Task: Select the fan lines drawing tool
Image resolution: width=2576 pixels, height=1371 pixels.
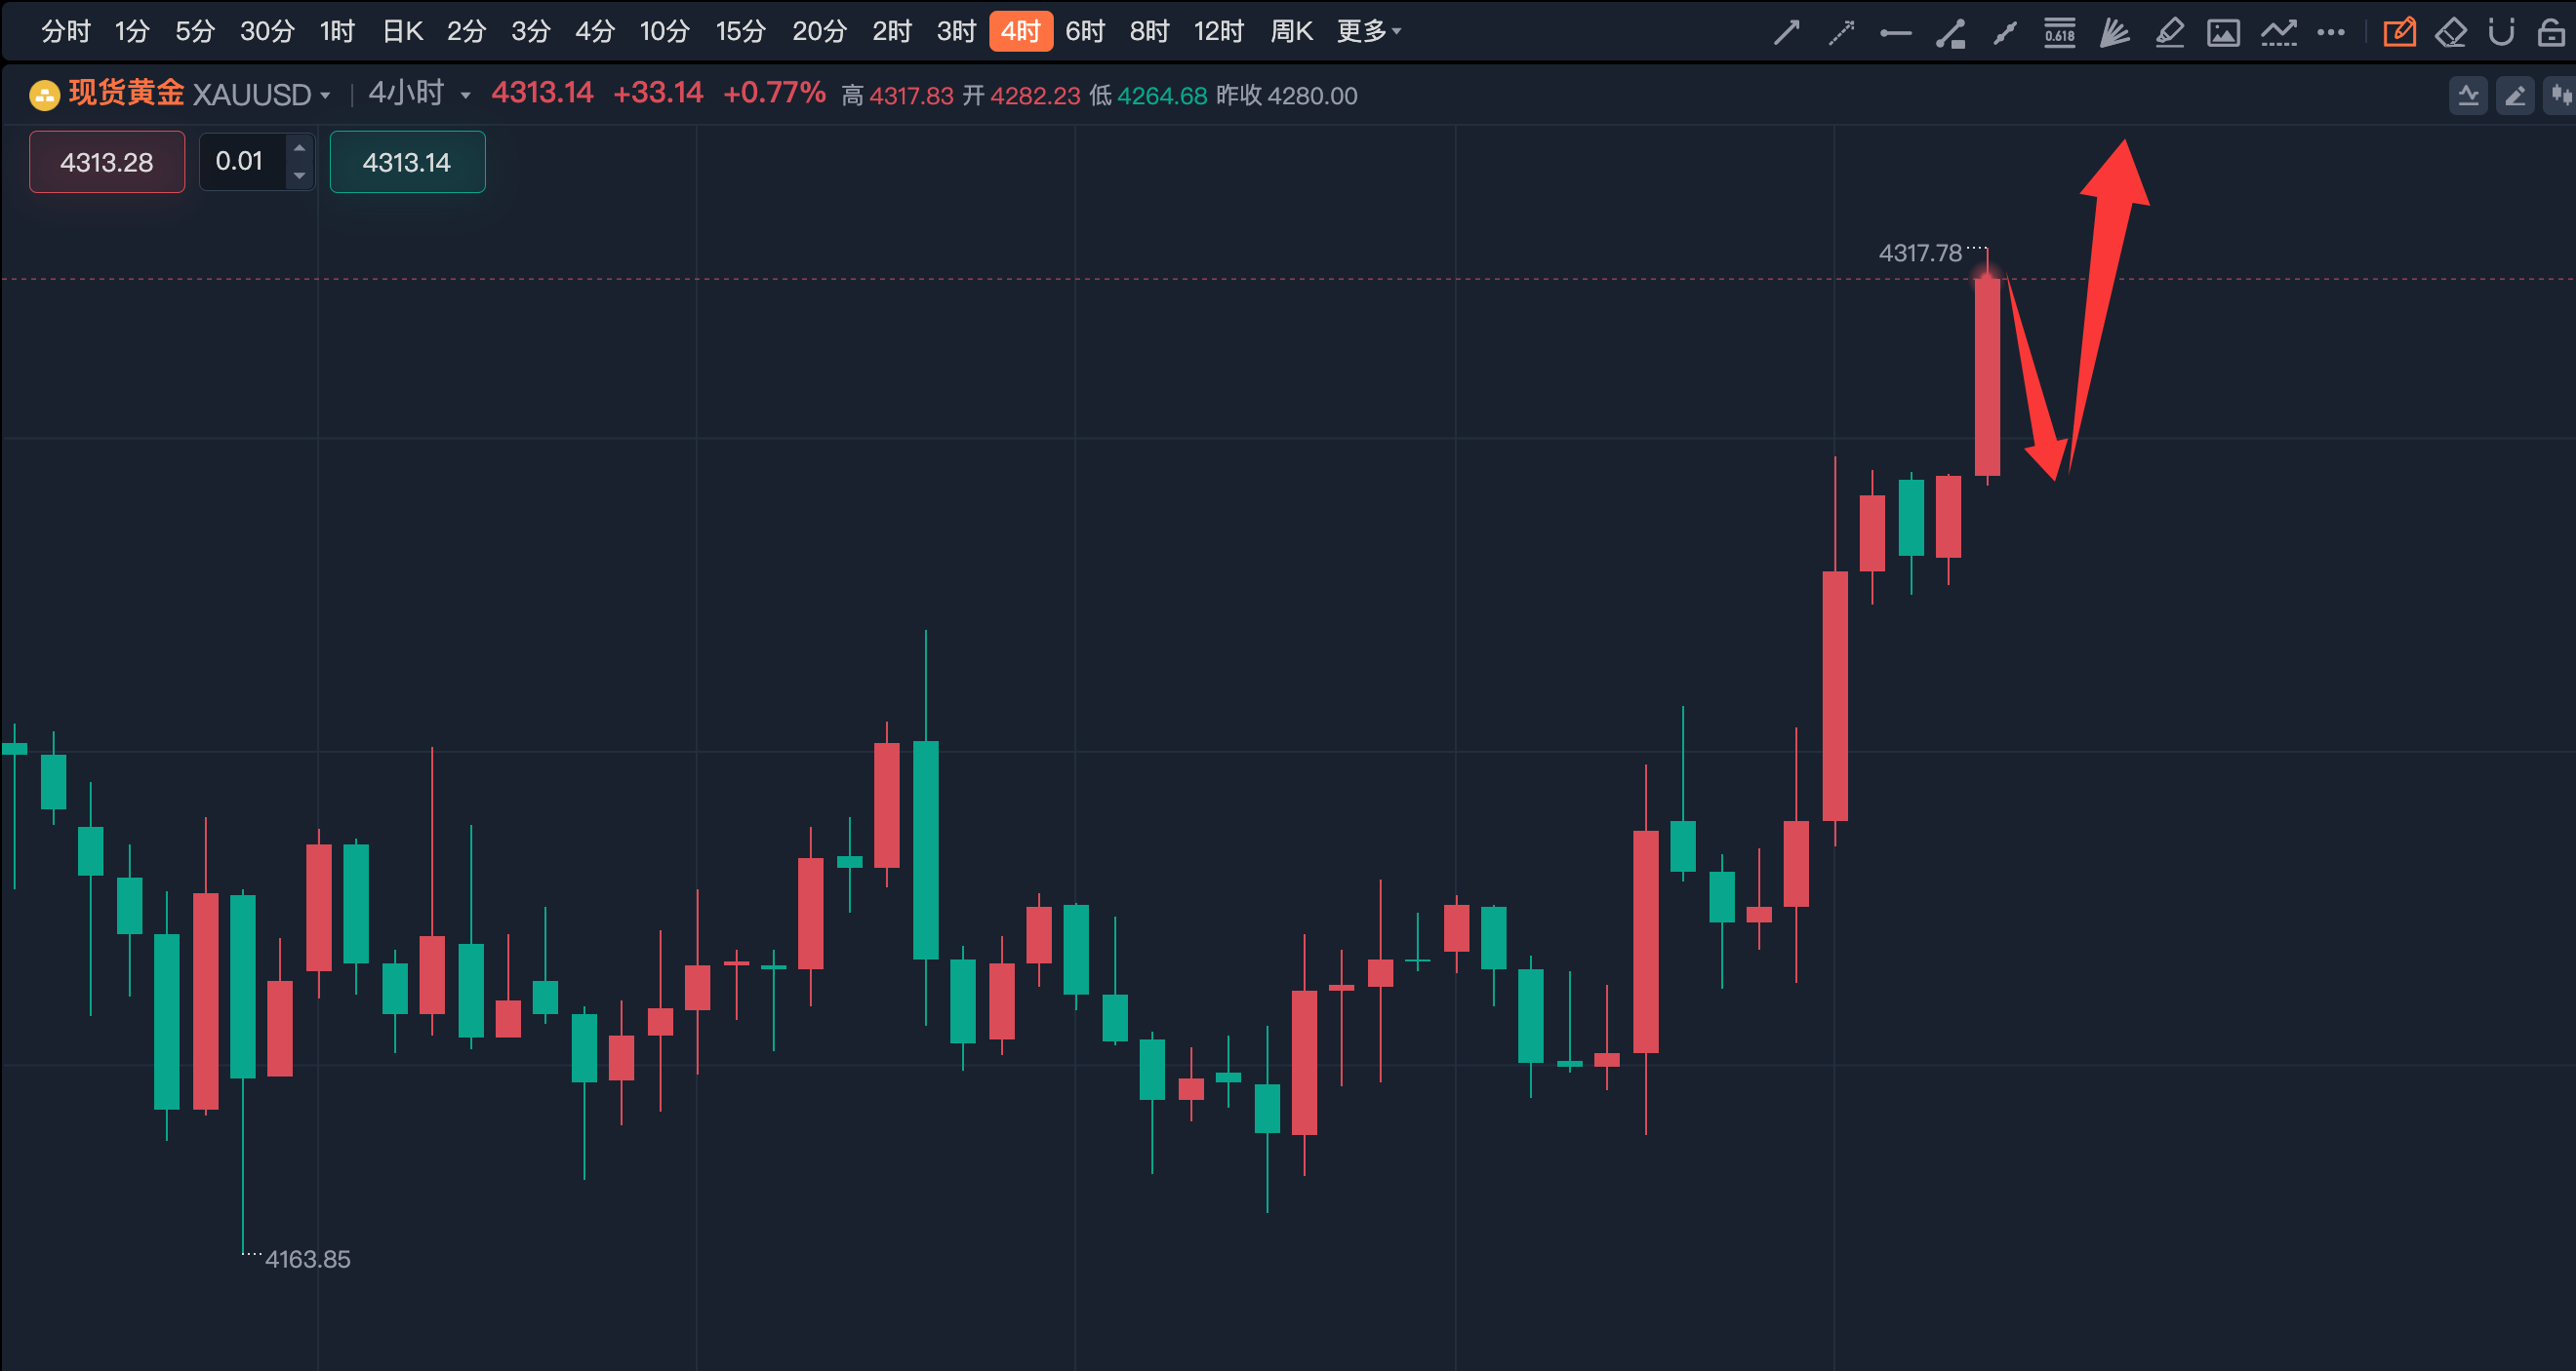Action: [x=2114, y=33]
